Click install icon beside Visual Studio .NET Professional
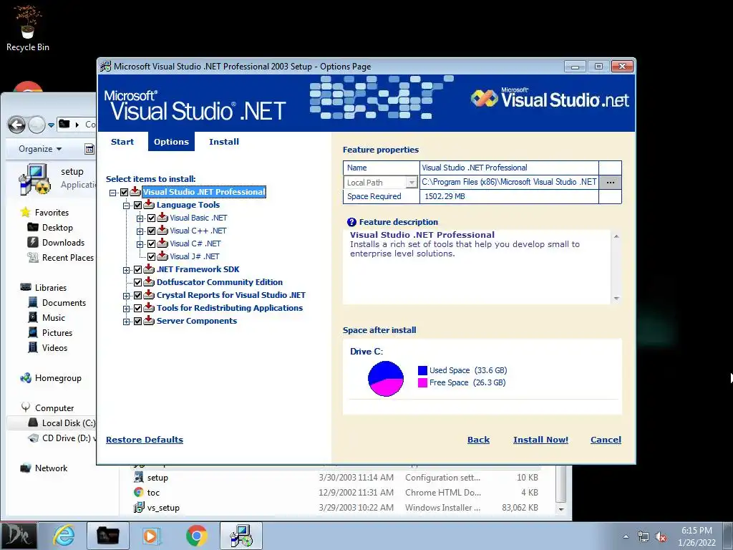The image size is (733, 550). 135,192
